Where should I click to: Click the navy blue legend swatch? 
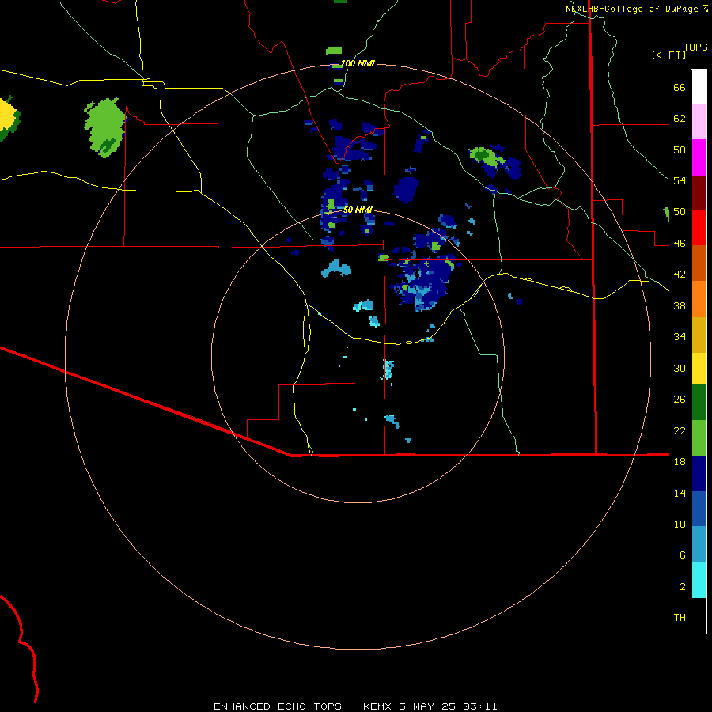[699, 474]
